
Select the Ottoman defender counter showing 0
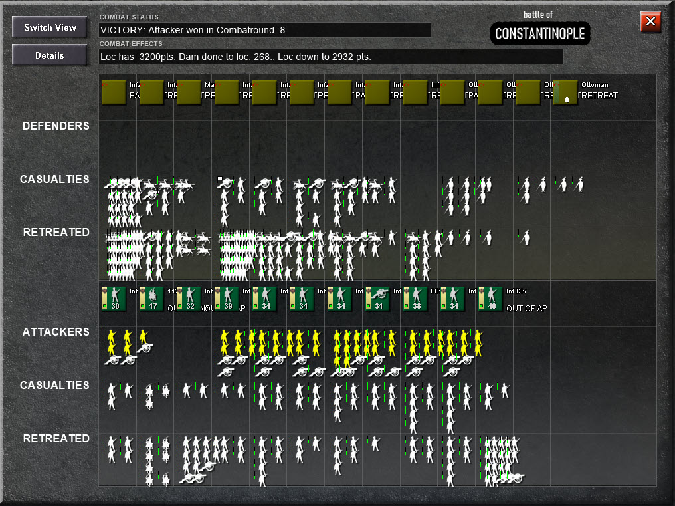[x=565, y=92]
